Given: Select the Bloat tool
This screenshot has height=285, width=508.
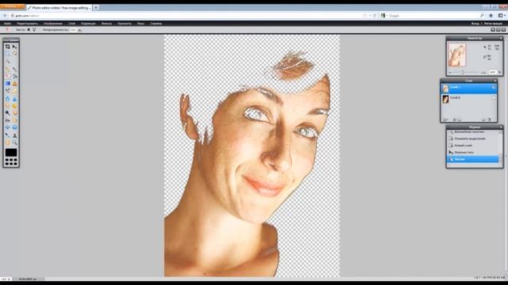Looking at the screenshot, I should [7, 127].
